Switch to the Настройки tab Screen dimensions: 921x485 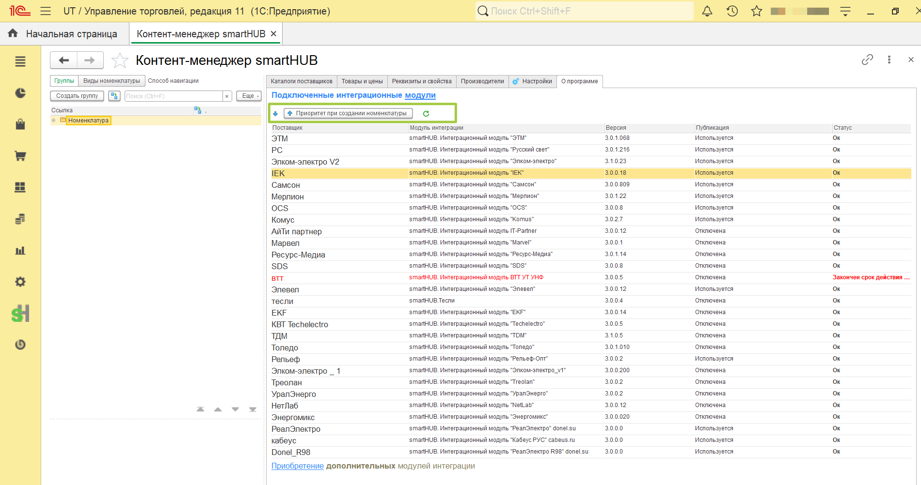pos(532,81)
